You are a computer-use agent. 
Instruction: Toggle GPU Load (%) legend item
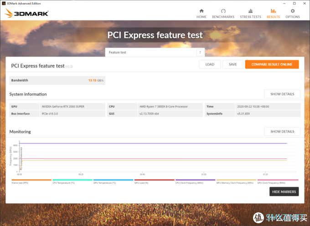tap(154, 181)
